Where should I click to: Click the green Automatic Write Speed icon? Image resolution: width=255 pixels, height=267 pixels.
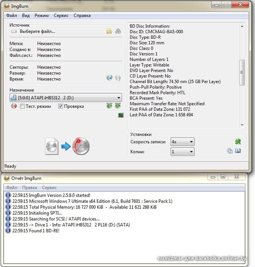[238, 141]
